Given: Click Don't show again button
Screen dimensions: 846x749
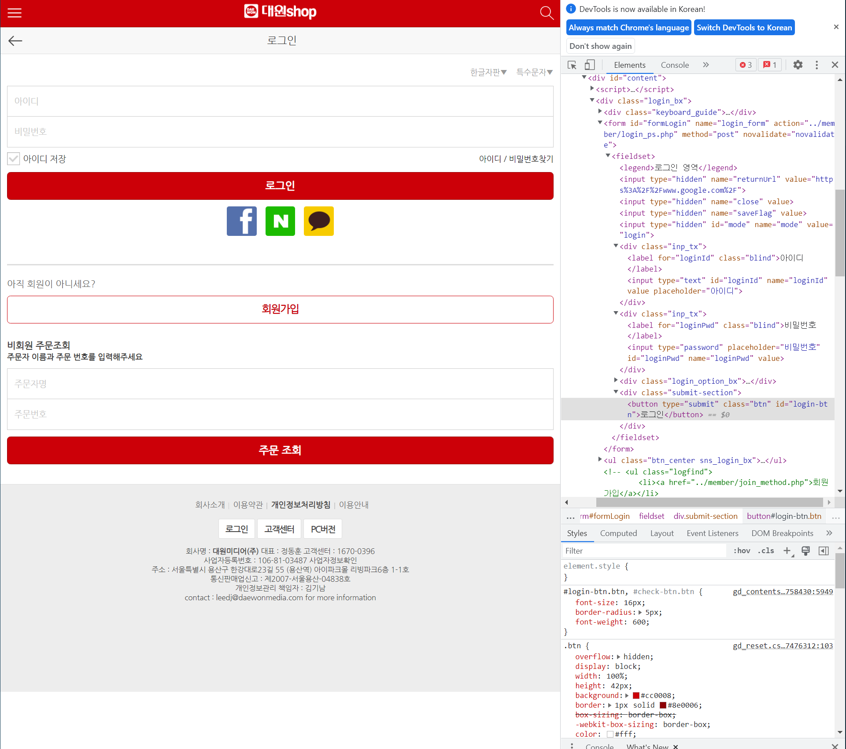Looking at the screenshot, I should (x=600, y=46).
